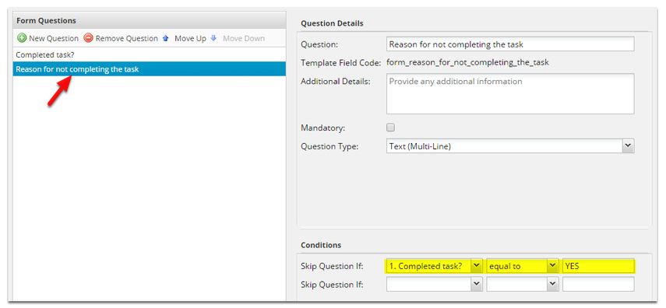This screenshot has width=666, height=308.
Task: Click into the Question text field
Action: click(x=510, y=44)
